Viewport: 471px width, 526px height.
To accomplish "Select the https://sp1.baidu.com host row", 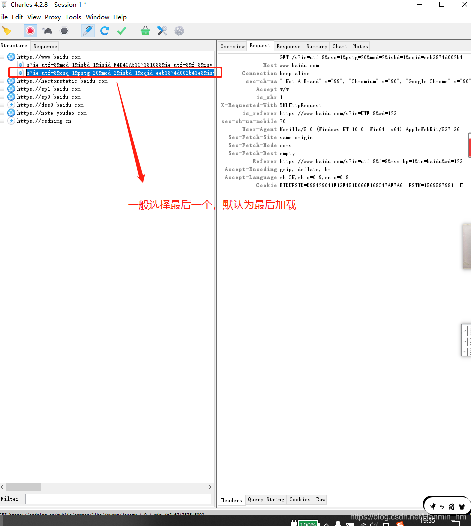I will tap(49, 89).
